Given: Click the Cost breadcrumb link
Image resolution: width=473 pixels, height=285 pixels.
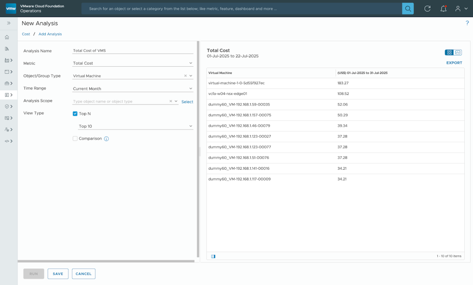Looking at the screenshot, I should point(26,34).
